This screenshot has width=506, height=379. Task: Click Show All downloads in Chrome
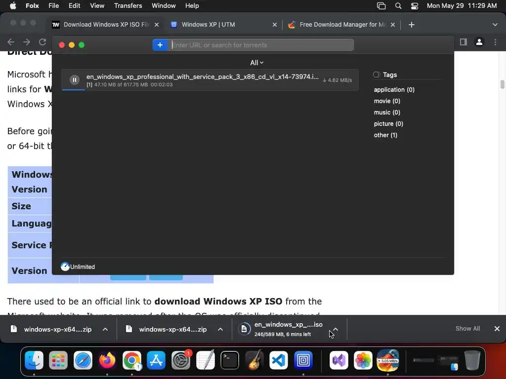point(467,328)
